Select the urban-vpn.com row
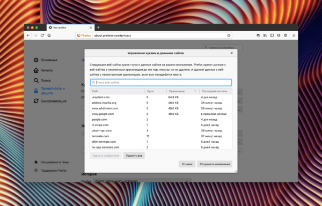 [x=161, y=130]
